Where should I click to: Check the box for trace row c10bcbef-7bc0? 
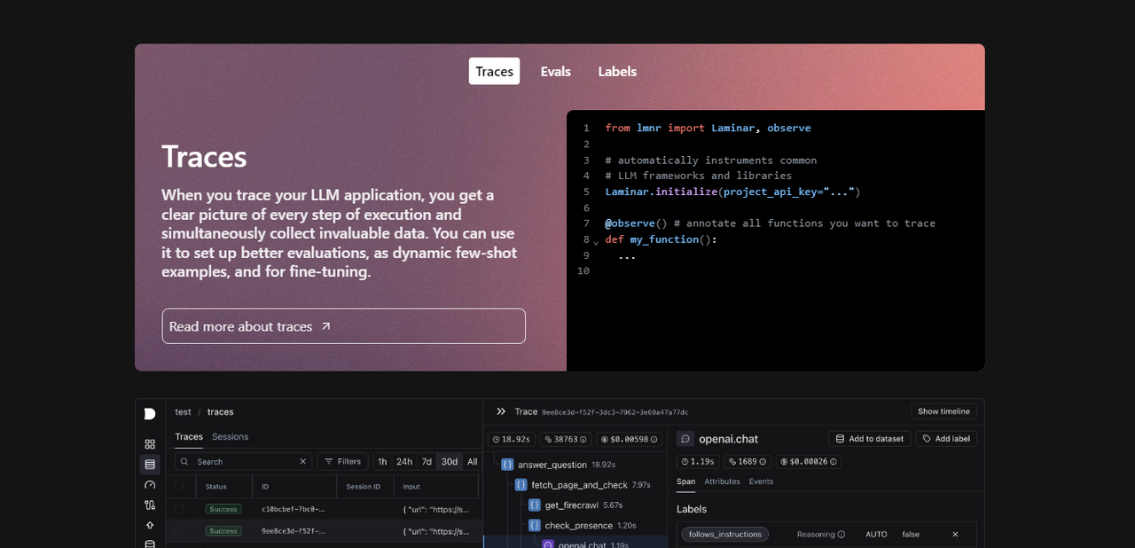click(180, 509)
